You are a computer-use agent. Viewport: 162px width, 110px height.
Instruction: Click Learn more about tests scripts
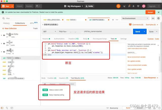click(137, 48)
